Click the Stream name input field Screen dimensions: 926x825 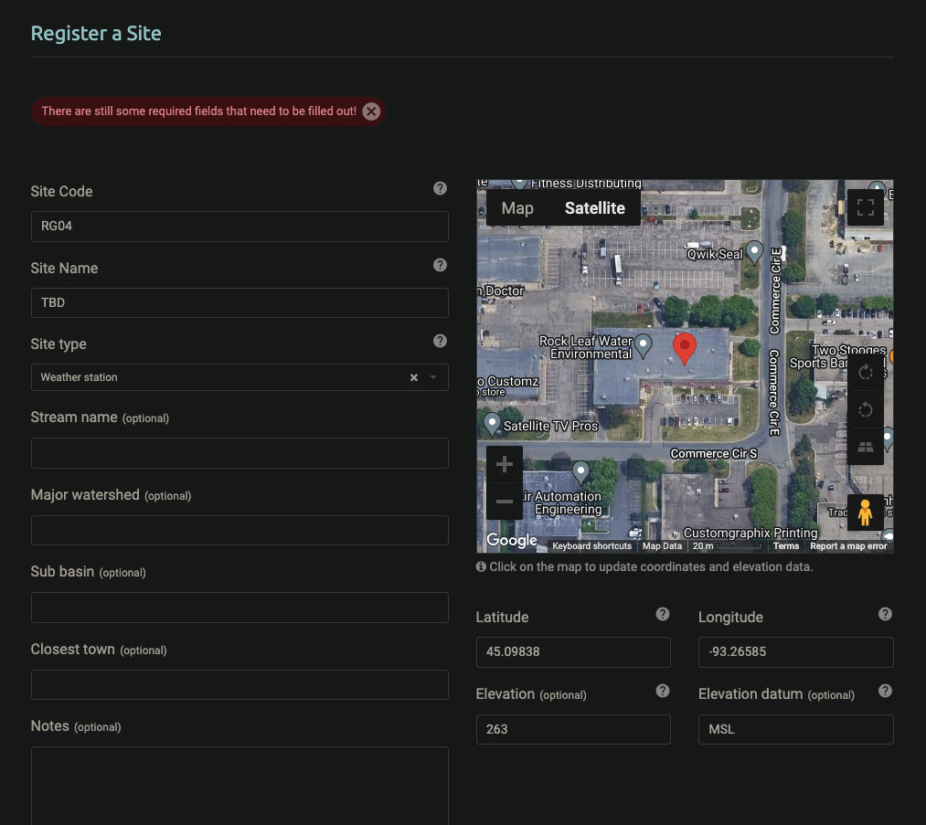click(x=239, y=453)
